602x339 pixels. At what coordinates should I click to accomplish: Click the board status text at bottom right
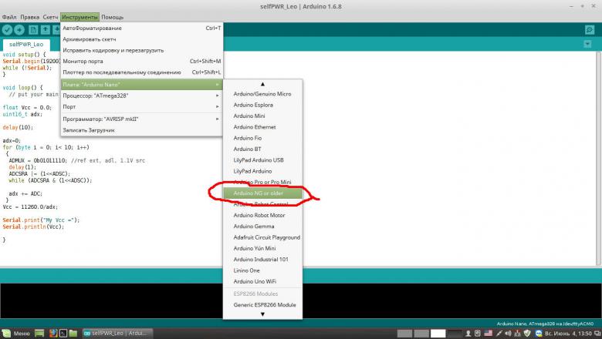click(x=545, y=324)
